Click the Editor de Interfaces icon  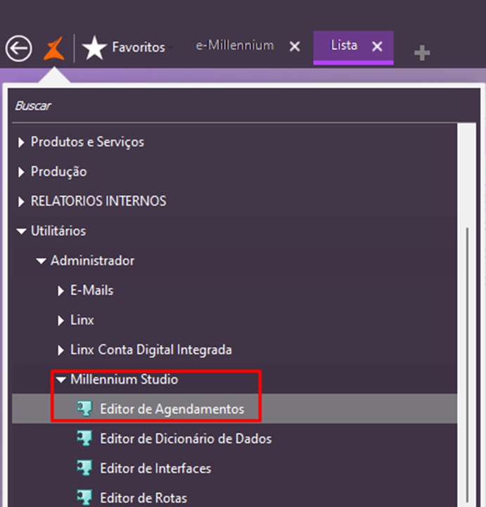(x=85, y=468)
